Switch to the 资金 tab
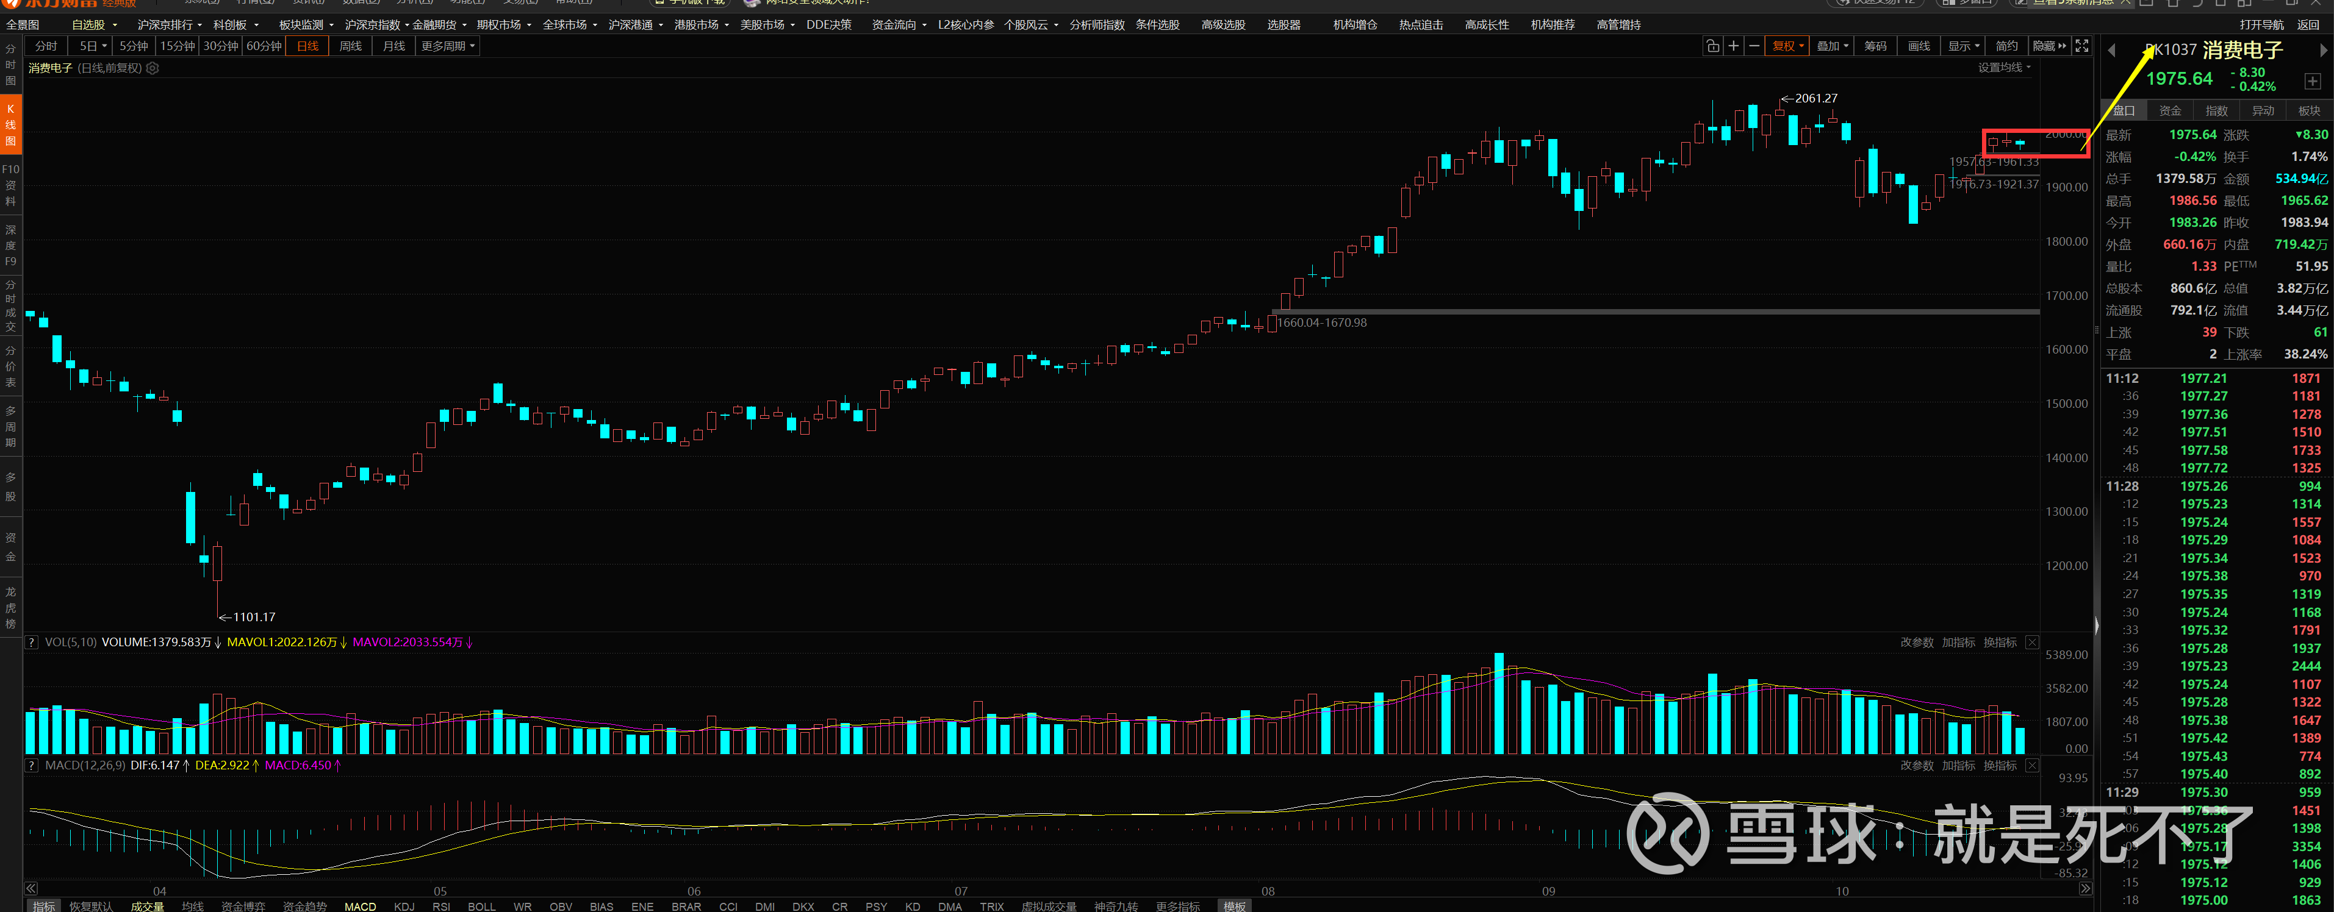This screenshot has width=2334, height=912. (2170, 110)
